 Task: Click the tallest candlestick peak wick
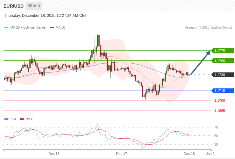(x=99, y=33)
